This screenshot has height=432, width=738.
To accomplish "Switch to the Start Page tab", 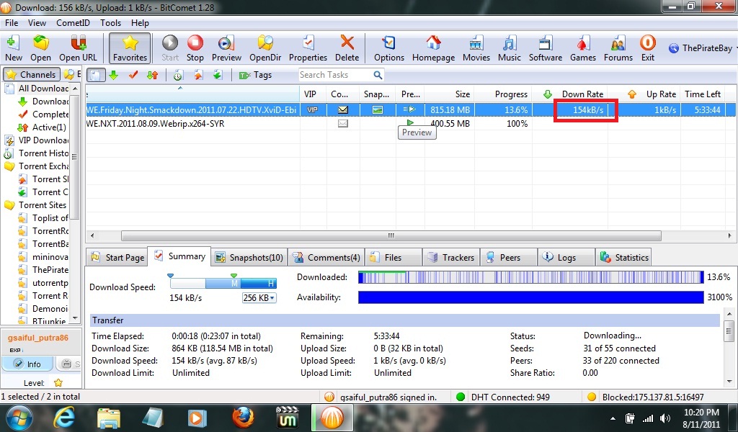I will click(117, 257).
